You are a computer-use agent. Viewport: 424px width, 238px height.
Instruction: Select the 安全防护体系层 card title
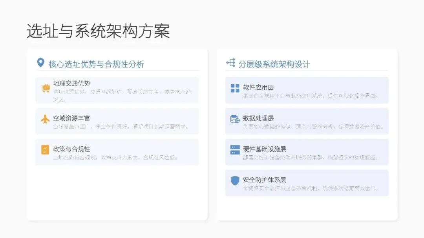pyautogui.click(x=265, y=180)
